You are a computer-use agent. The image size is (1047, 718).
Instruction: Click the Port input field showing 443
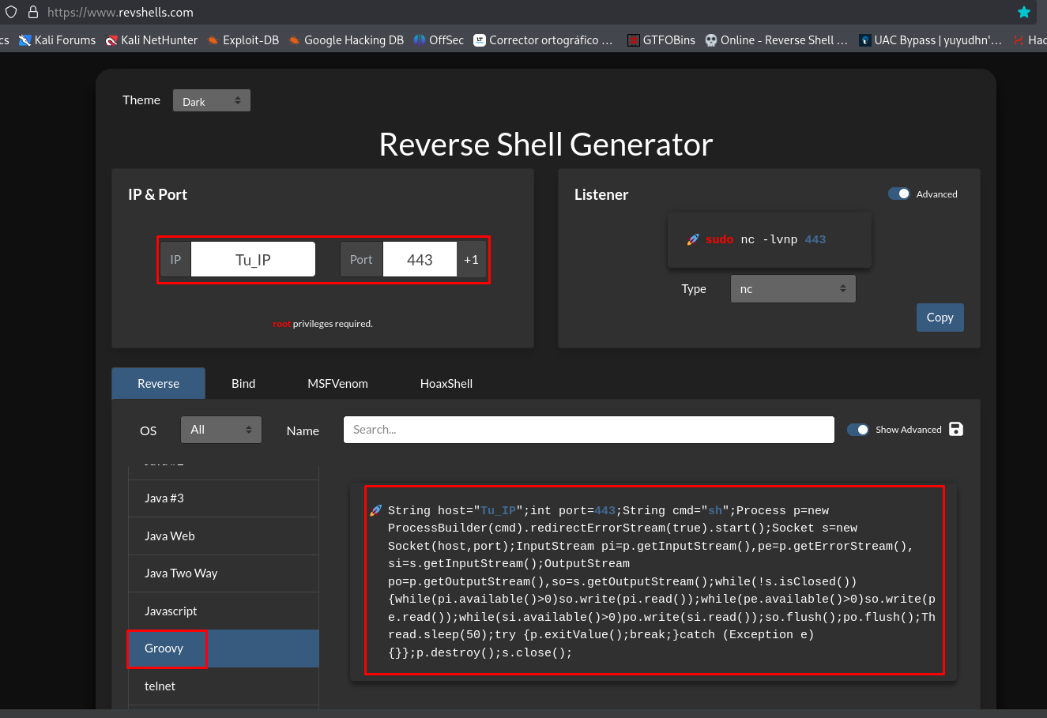(x=420, y=259)
